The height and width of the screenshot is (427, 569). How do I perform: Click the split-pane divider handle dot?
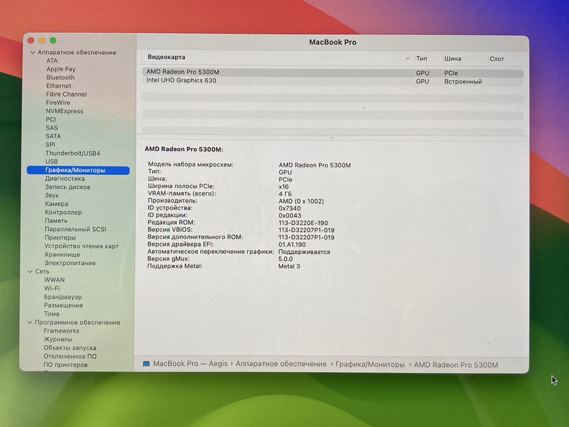click(332, 138)
